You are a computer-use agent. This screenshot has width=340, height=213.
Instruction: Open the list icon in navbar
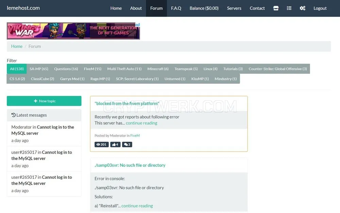click(289, 8)
